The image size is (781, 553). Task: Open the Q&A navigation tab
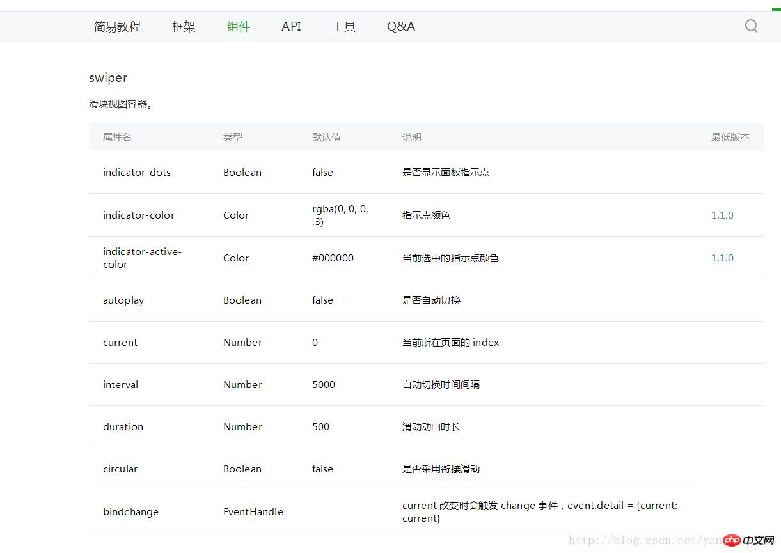point(401,27)
